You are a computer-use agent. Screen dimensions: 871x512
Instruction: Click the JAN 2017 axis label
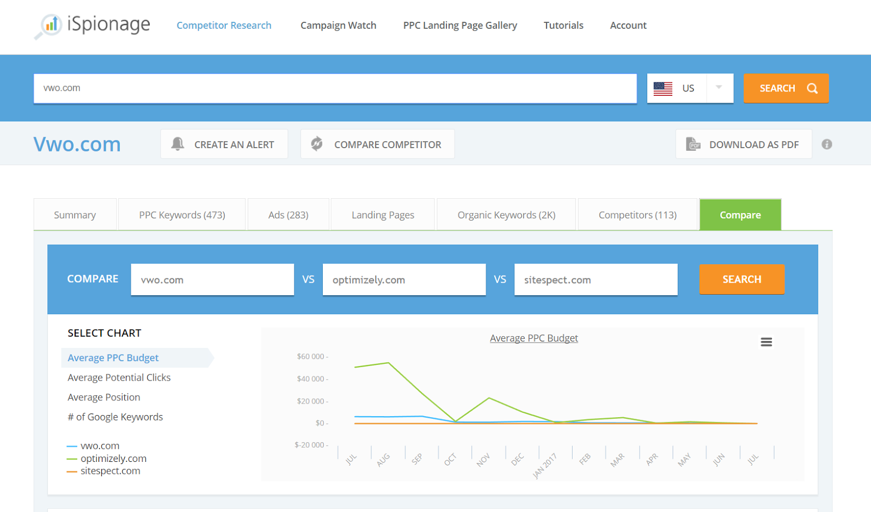pos(544,466)
